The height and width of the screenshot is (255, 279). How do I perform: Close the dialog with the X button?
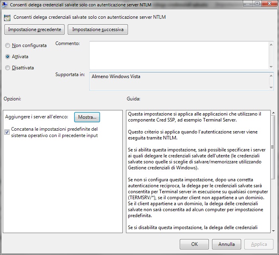click(x=269, y=4)
